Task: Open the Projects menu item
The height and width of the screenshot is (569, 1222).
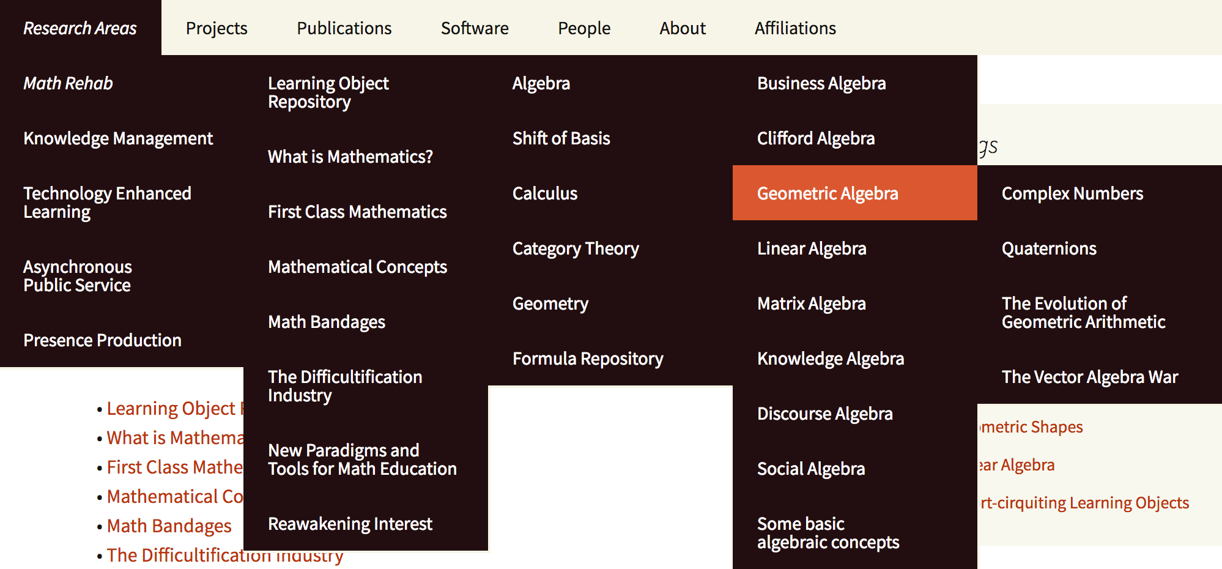Action: pos(217,28)
